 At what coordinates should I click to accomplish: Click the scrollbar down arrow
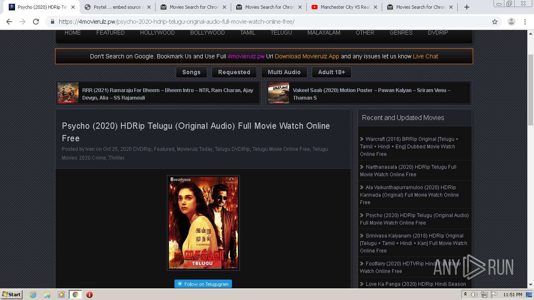coord(530,285)
